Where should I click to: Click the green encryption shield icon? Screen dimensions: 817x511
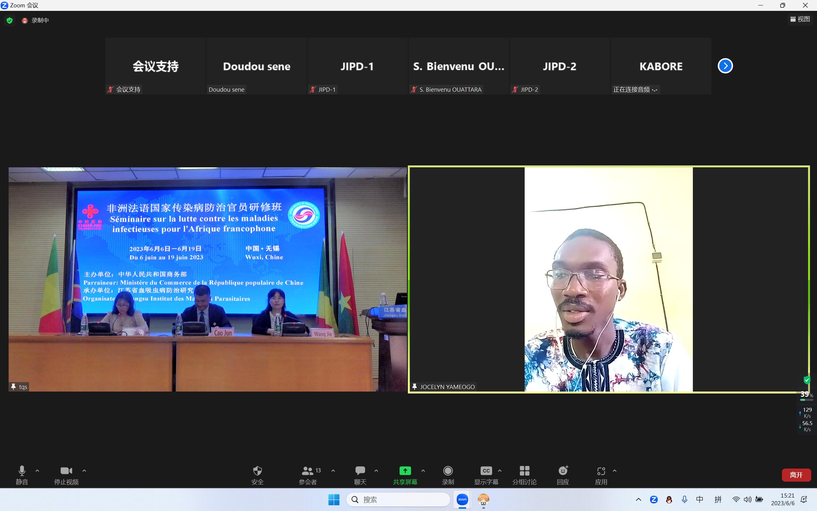[x=10, y=21]
